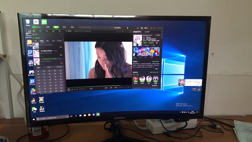Stop the video with the stop button
Screen dimensions: 252x142
(72, 89)
